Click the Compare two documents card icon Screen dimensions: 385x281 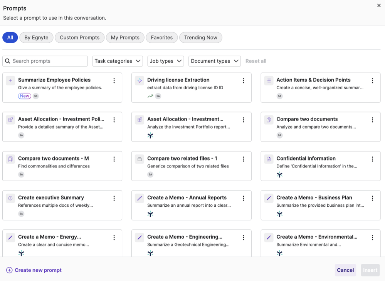[269, 120]
